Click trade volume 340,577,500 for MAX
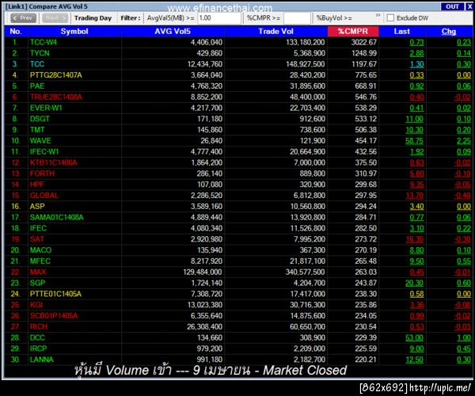The image size is (475, 396). (x=305, y=272)
